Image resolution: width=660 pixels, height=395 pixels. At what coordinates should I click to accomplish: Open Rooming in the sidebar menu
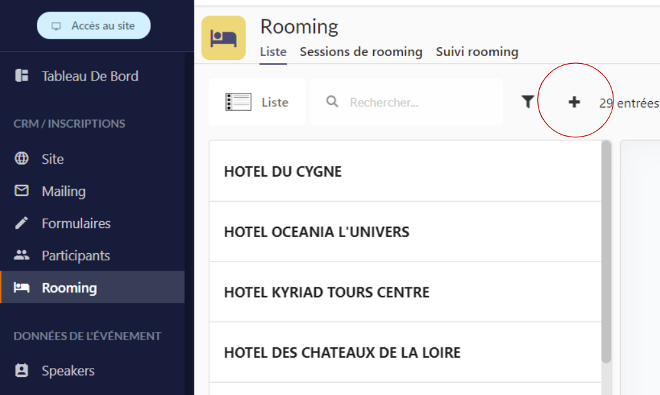tap(69, 287)
